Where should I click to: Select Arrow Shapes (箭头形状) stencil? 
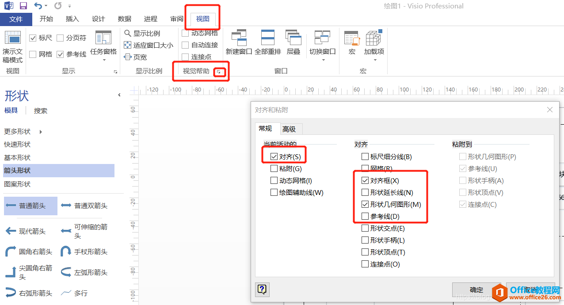[59, 171]
